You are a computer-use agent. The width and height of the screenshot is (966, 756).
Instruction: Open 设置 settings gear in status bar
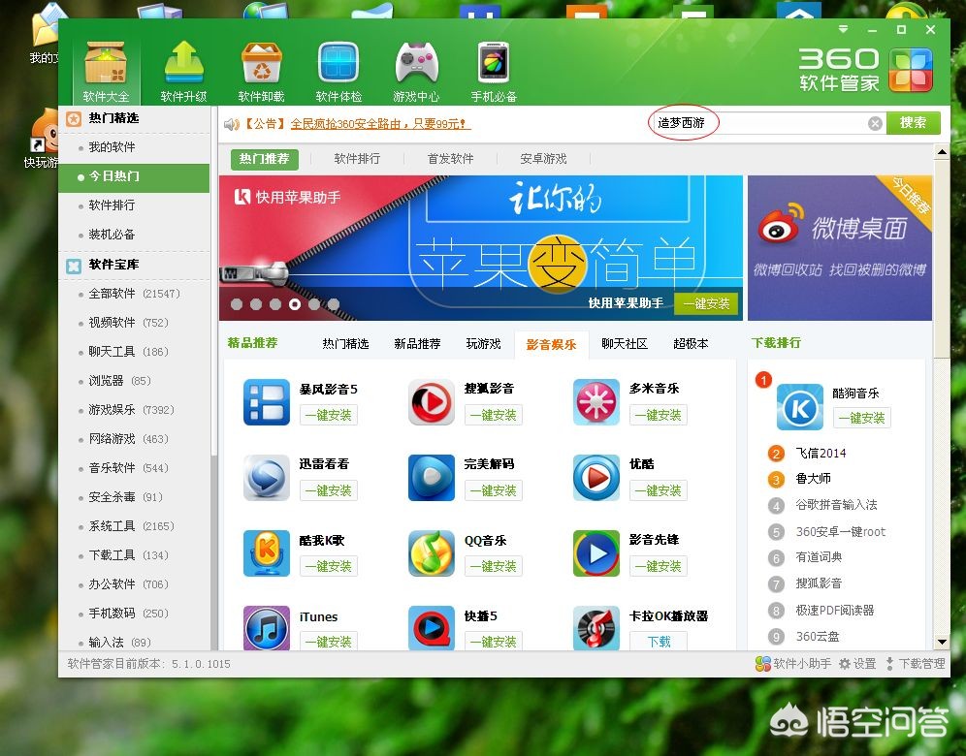(x=857, y=664)
